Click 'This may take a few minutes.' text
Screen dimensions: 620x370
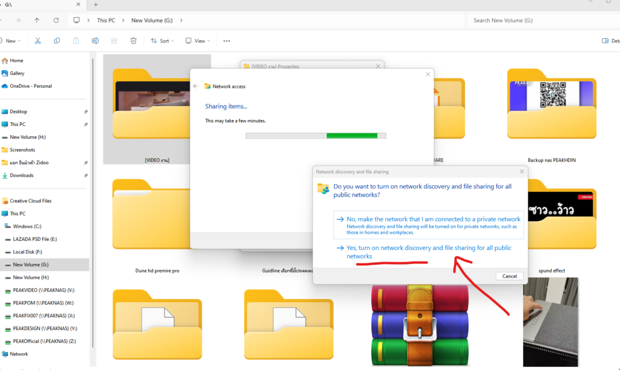[x=236, y=121]
